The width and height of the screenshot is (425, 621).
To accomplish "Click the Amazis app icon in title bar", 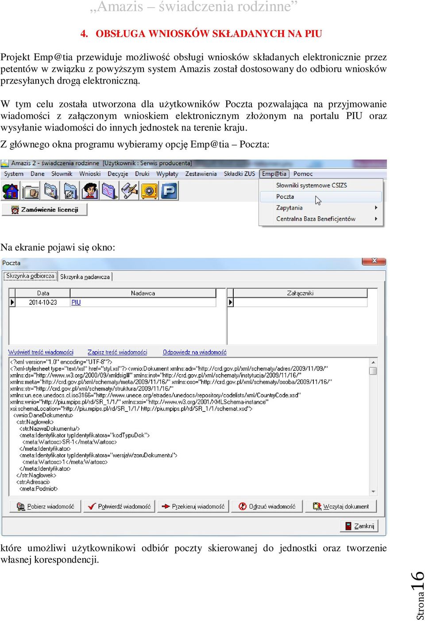I will [5, 163].
